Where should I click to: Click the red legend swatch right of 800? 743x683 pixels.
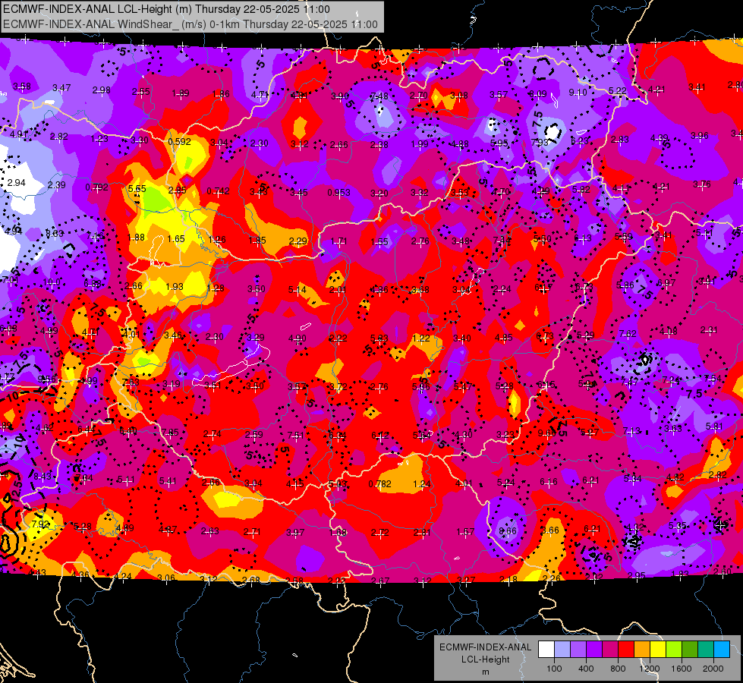(626, 650)
